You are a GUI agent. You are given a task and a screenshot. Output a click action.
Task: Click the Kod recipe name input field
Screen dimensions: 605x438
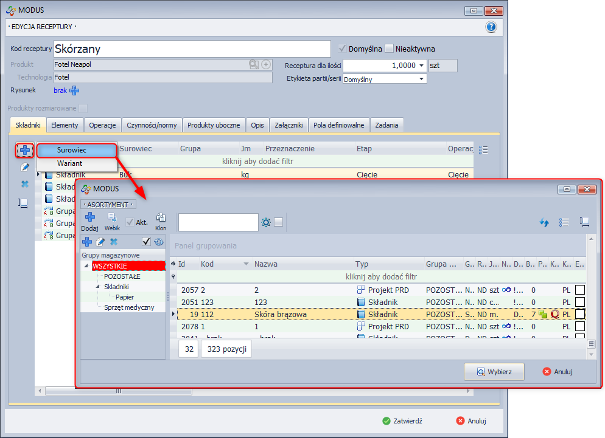pos(191,49)
